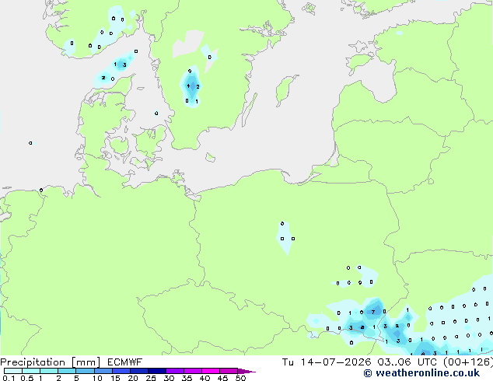The width and height of the screenshot is (493, 381).
Task: Click the '20' legend scale label
Action: pos(133,378)
